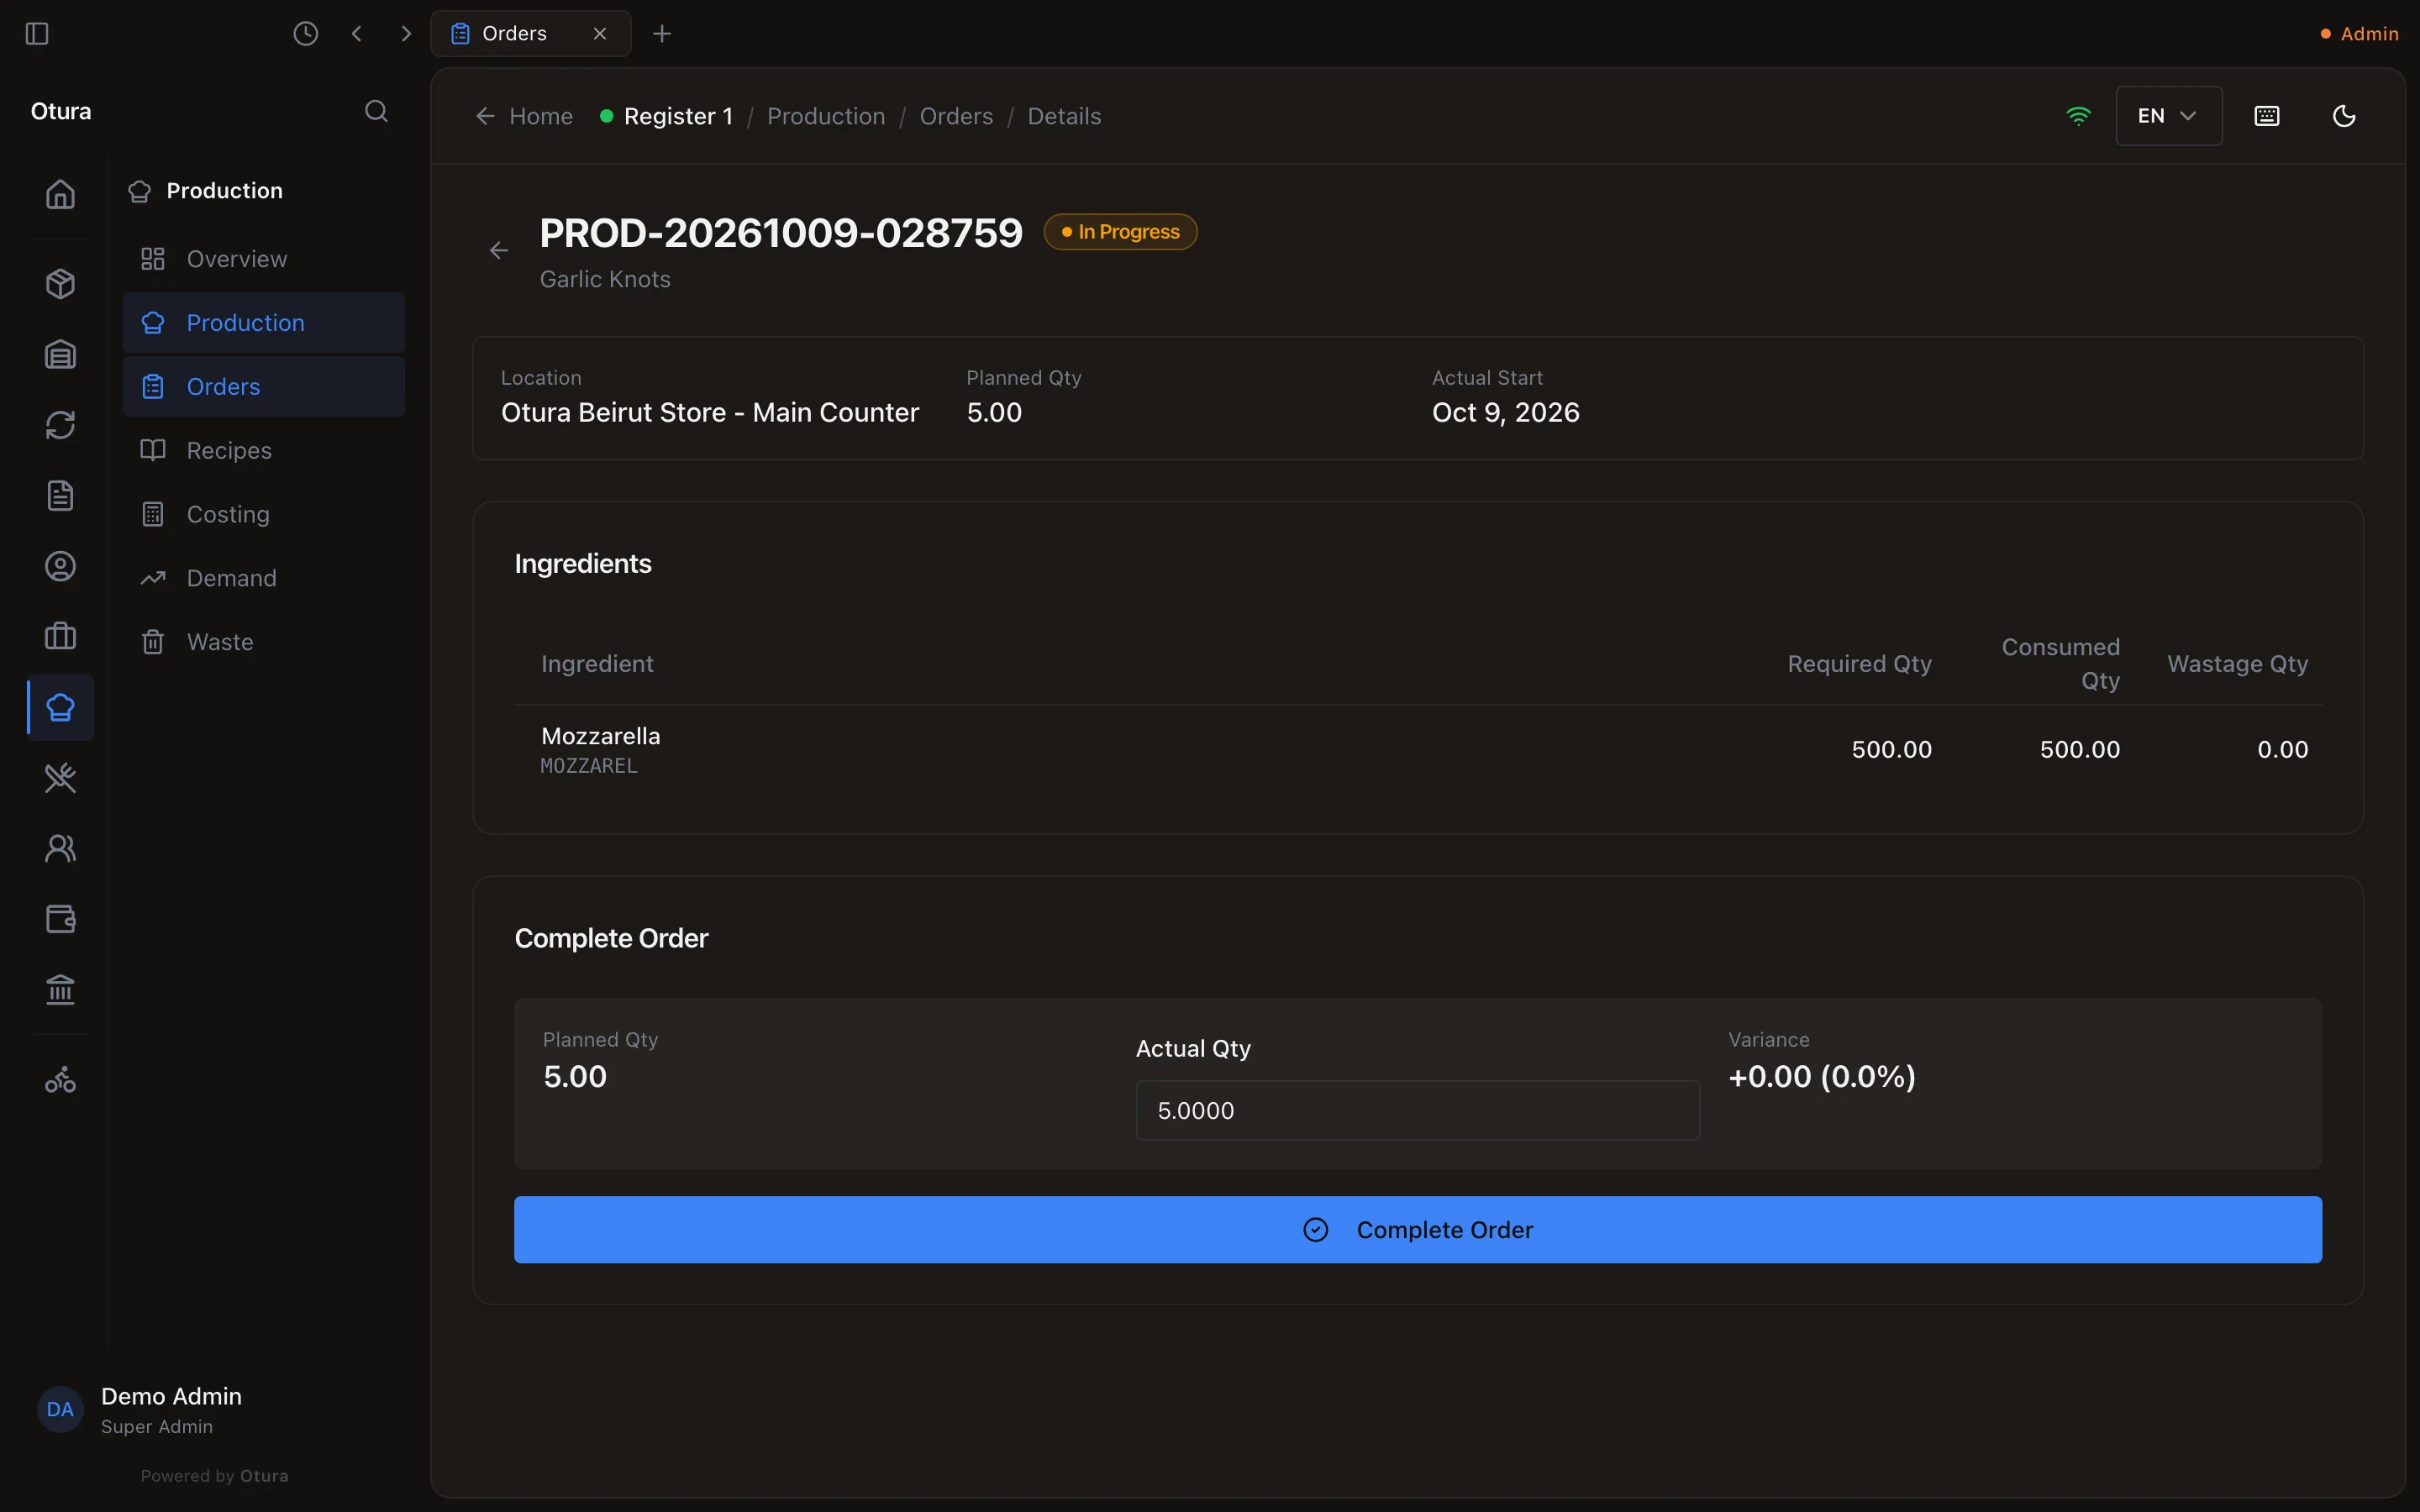The width and height of the screenshot is (2420, 1512).
Task: Select Production in the sidebar menu
Action: point(264,323)
